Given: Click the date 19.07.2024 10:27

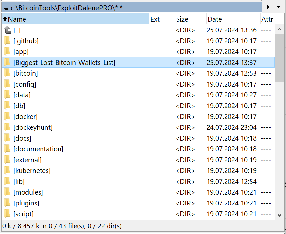Looking at the screenshot, I should pyautogui.click(x=231, y=95).
